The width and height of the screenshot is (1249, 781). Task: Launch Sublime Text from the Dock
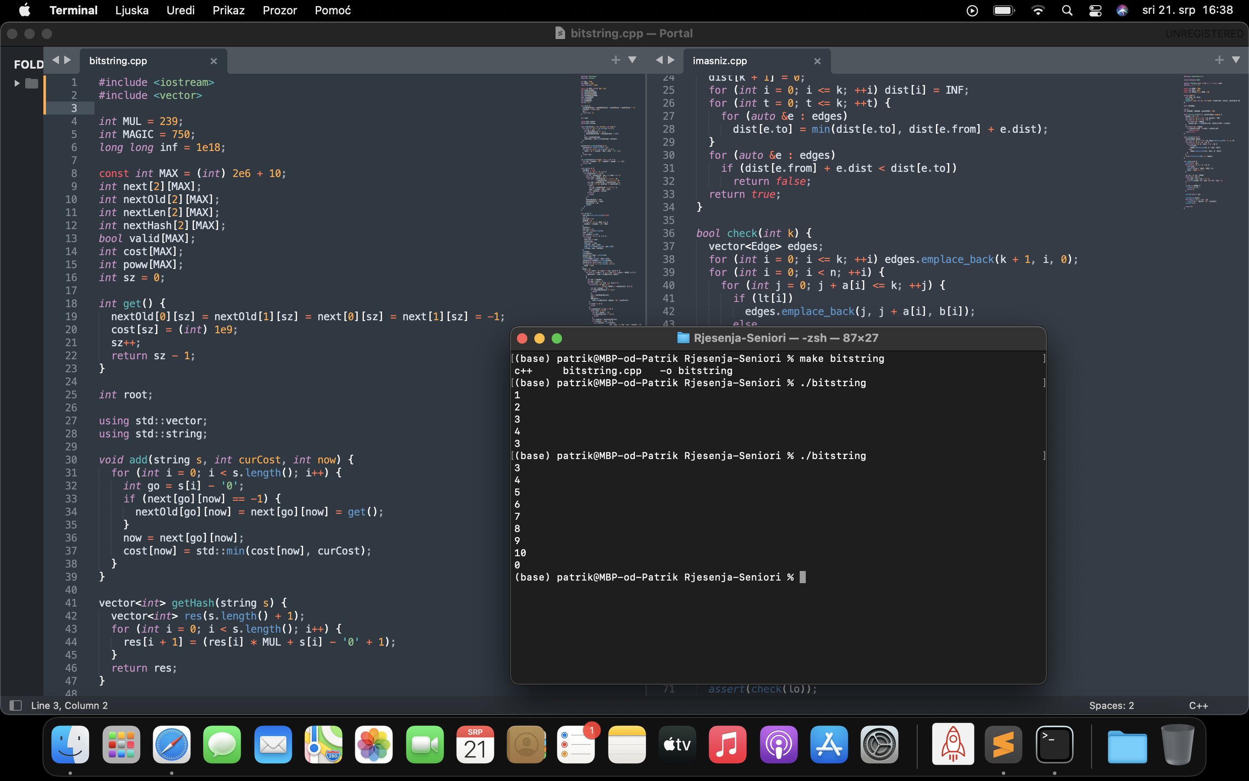tap(1004, 744)
